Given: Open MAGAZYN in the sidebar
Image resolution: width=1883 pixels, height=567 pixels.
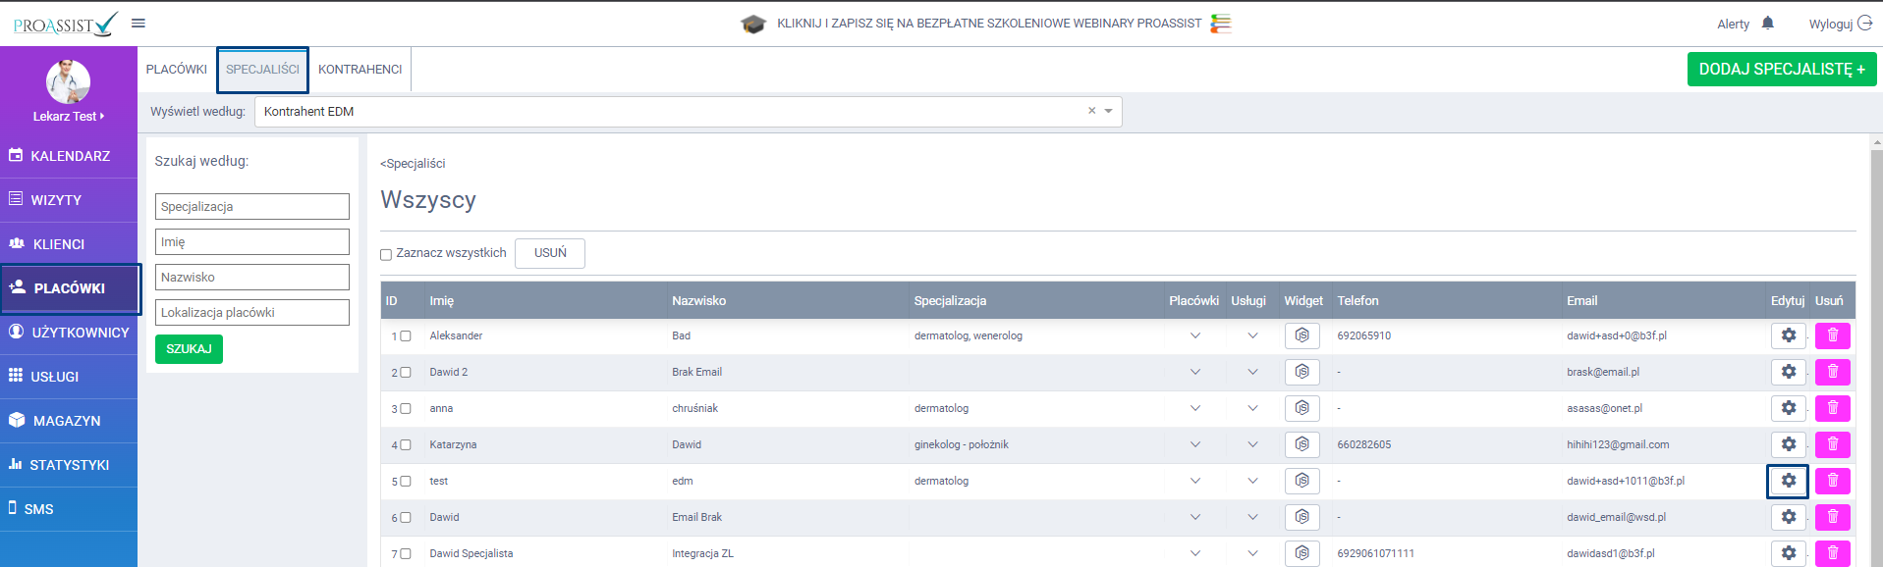Looking at the screenshot, I should 69,421.
